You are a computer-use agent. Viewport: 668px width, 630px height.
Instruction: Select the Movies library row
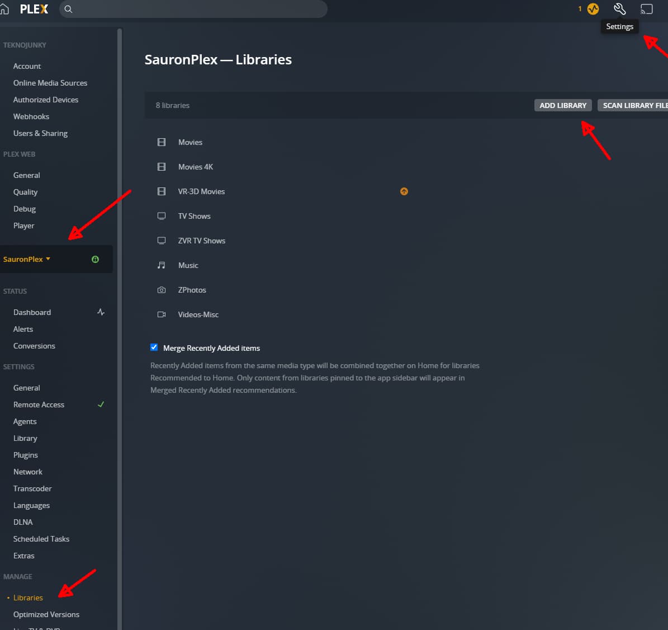pyautogui.click(x=190, y=142)
